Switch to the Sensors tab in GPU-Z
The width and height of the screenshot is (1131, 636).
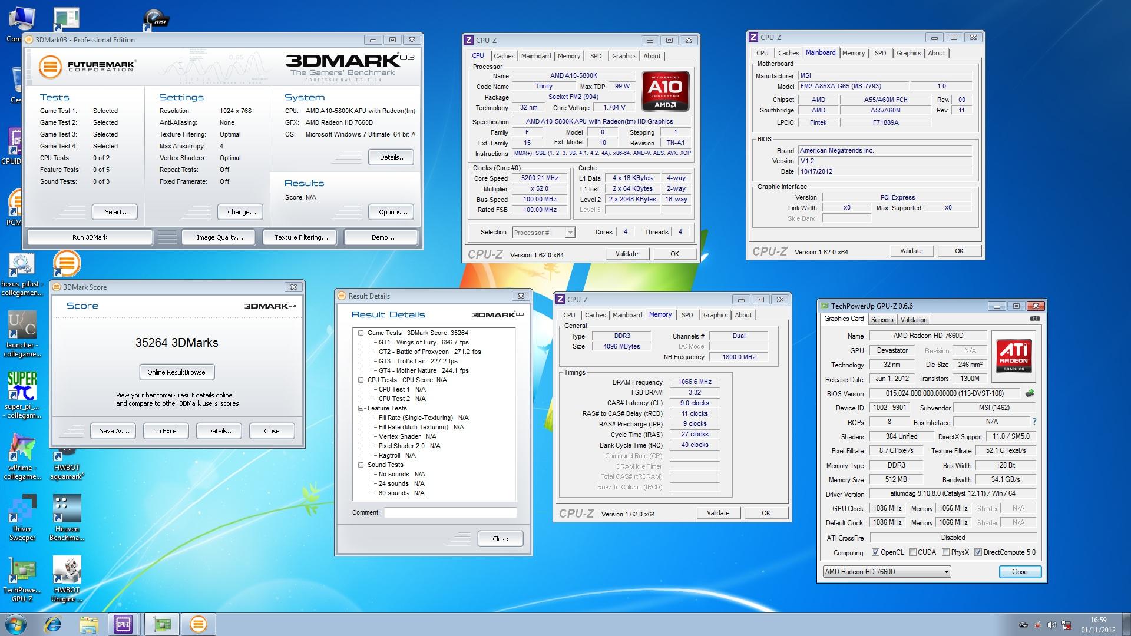(x=882, y=320)
